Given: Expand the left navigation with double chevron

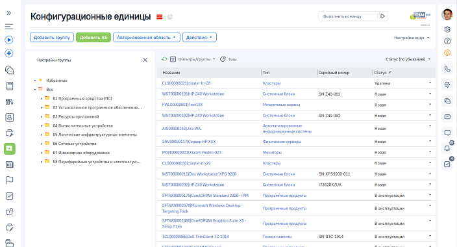Looking at the screenshot, I should click(9, 13).
